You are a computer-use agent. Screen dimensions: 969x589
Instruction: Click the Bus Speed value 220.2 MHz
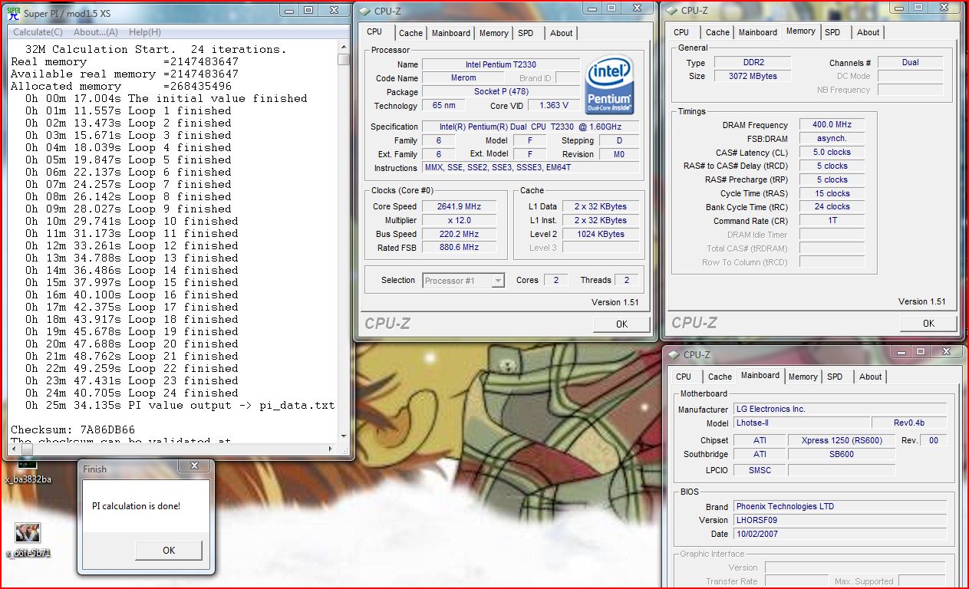[x=459, y=235]
